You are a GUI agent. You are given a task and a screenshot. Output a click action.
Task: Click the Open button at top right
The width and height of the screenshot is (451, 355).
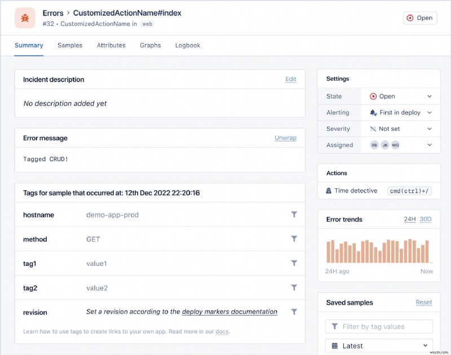point(420,18)
